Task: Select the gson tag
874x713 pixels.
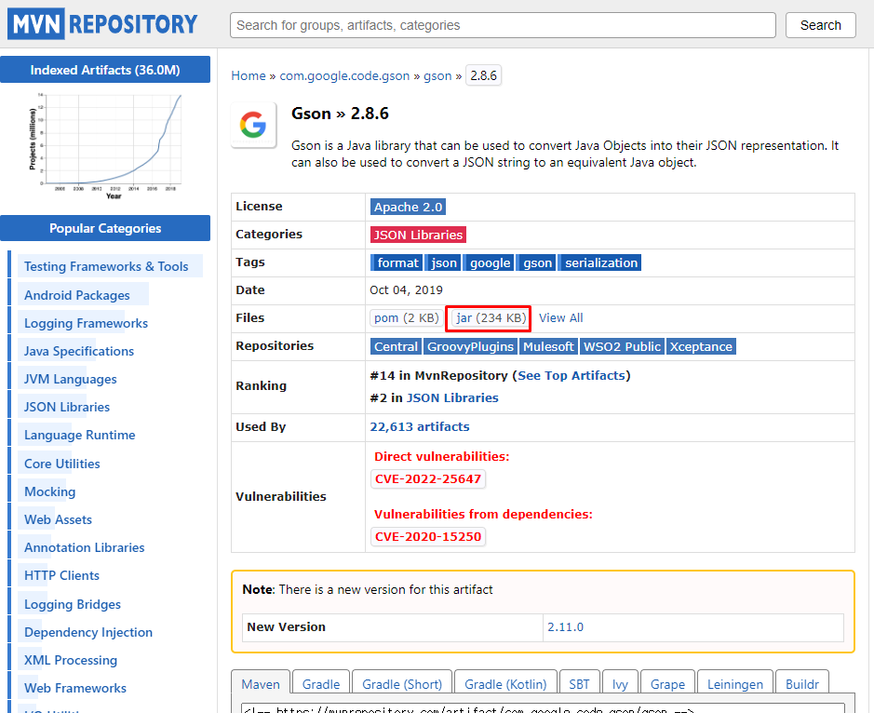Action: pyautogui.click(x=537, y=262)
